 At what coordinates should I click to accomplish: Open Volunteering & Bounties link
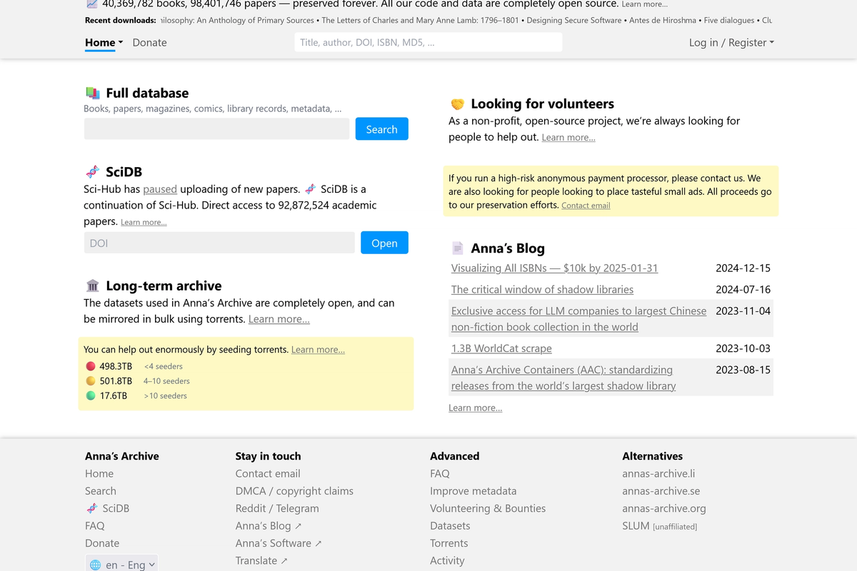(488, 508)
